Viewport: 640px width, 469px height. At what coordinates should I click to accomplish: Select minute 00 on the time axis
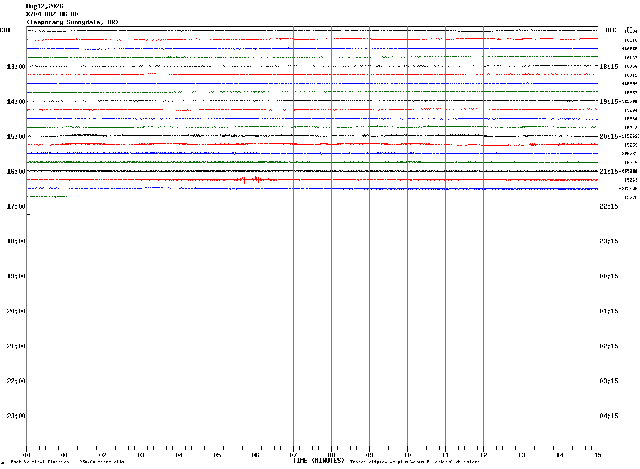(26, 455)
